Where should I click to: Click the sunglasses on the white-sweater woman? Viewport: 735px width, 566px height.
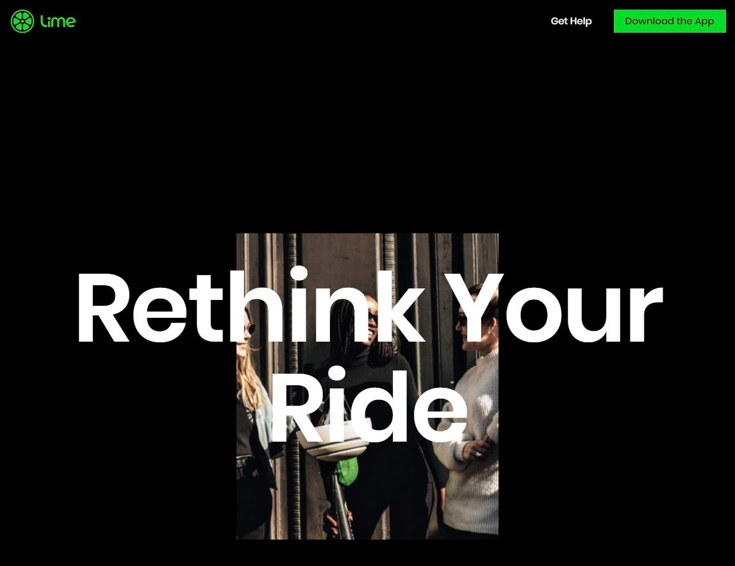click(462, 321)
